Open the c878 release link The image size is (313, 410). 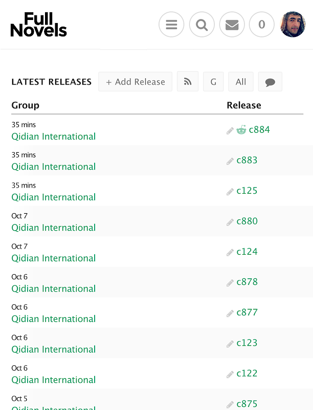[x=247, y=282]
